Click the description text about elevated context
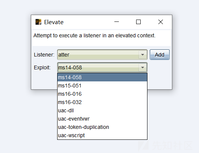Screen dimensions: 199x153 [94, 35]
